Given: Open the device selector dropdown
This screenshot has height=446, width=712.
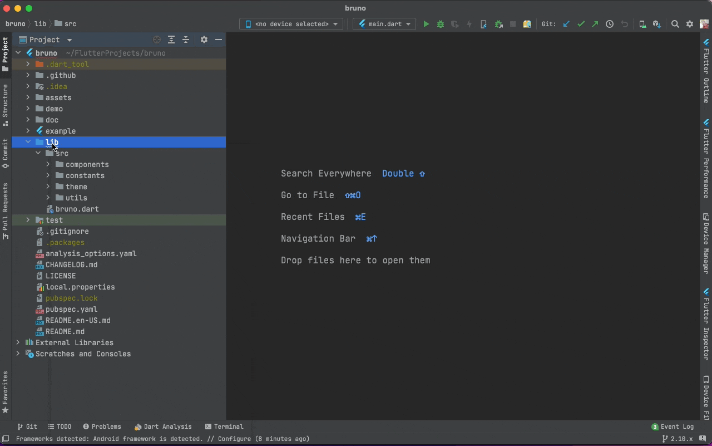Looking at the screenshot, I should [x=291, y=24].
